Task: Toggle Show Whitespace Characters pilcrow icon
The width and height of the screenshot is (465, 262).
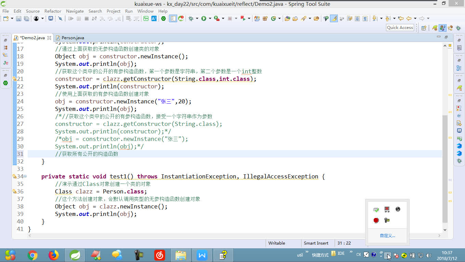Action: pos(365,18)
